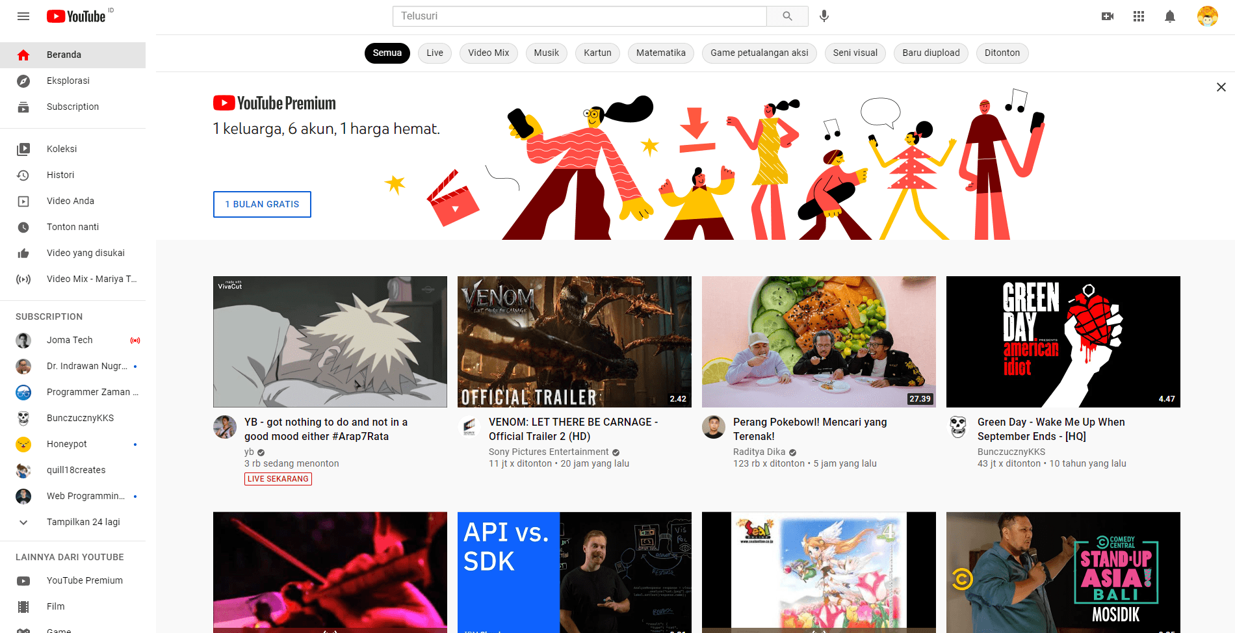Open the YB live stream thumbnail

click(330, 342)
